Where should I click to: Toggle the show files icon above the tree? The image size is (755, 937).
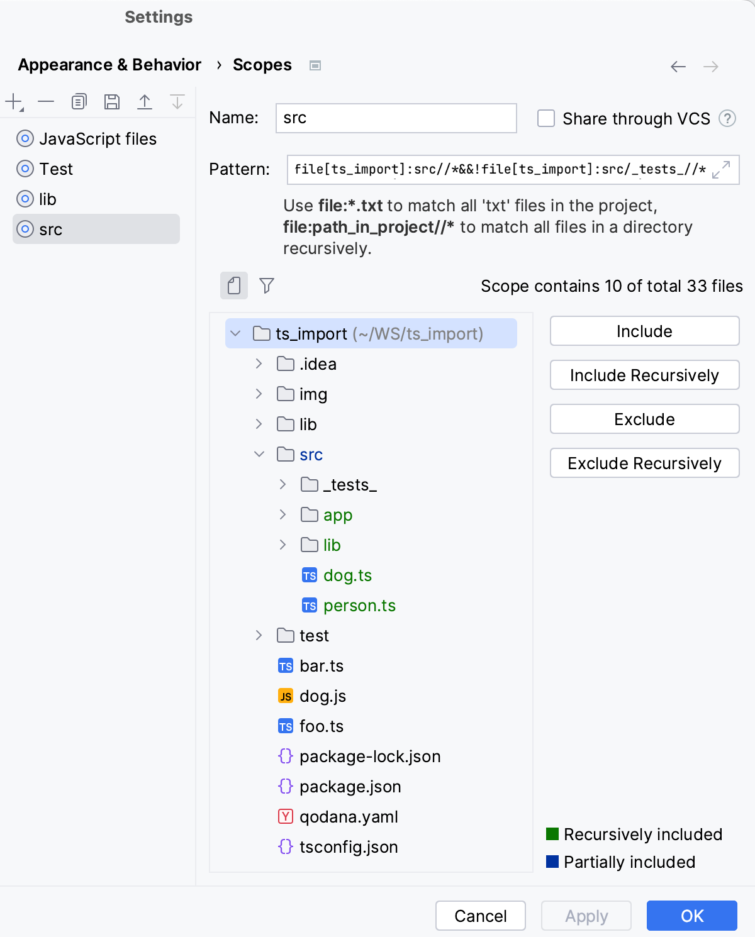[233, 286]
